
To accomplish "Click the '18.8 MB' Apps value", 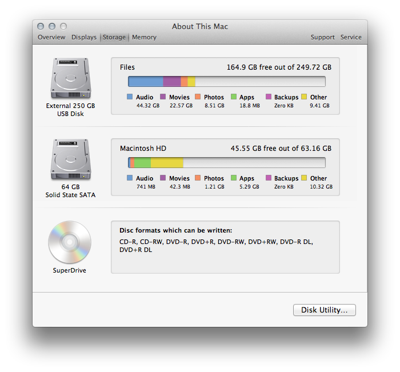I will 250,106.
